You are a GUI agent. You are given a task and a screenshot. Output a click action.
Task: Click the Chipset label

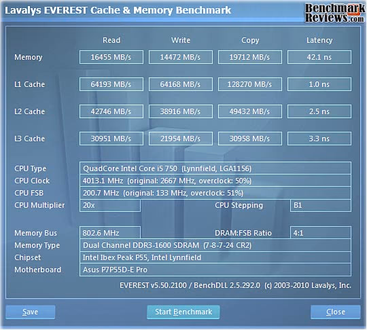tap(27, 257)
